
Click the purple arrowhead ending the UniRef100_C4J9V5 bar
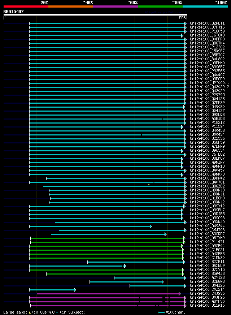pos(180,294)
